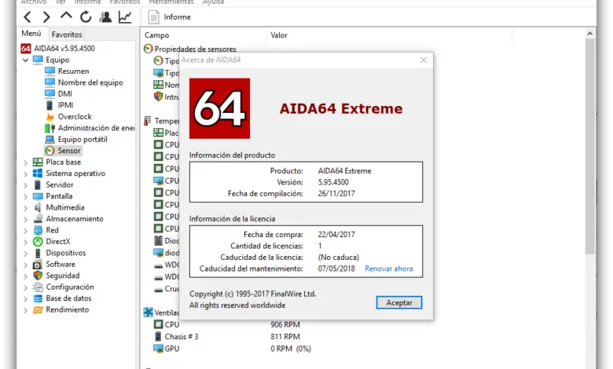Open the graph chart toolbar icon
This screenshot has width=613, height=369.
pos(125,16)
